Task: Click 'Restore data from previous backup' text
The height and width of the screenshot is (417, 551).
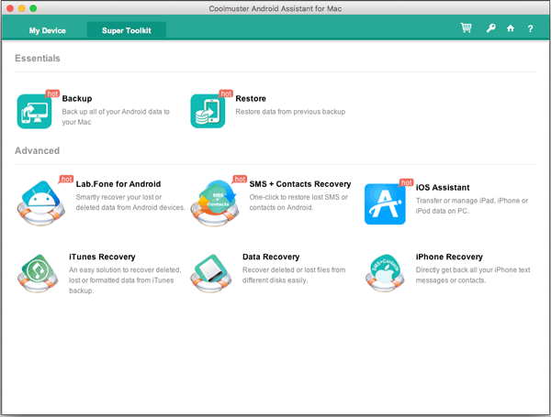Action: pyautogui.click(x=290, y=112)
